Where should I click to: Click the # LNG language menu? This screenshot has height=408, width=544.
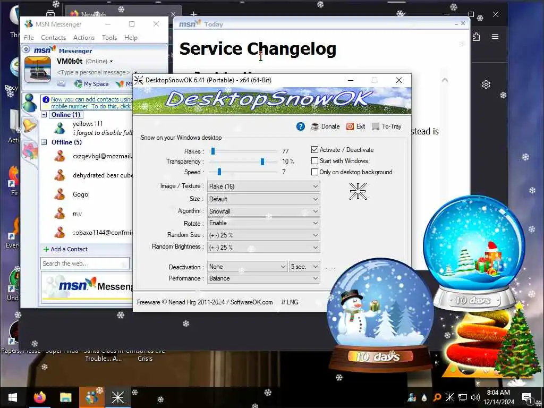pos(290,302)
